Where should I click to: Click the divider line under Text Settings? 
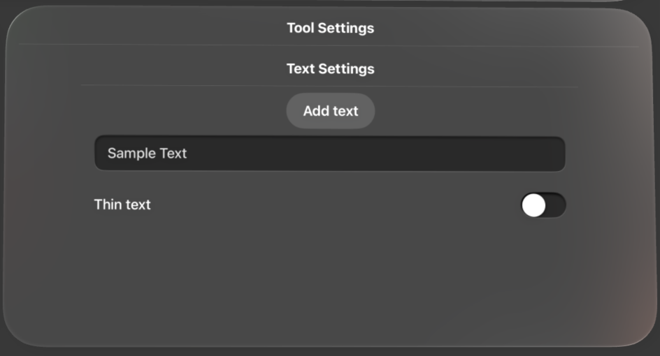click(x=330, y=86)
